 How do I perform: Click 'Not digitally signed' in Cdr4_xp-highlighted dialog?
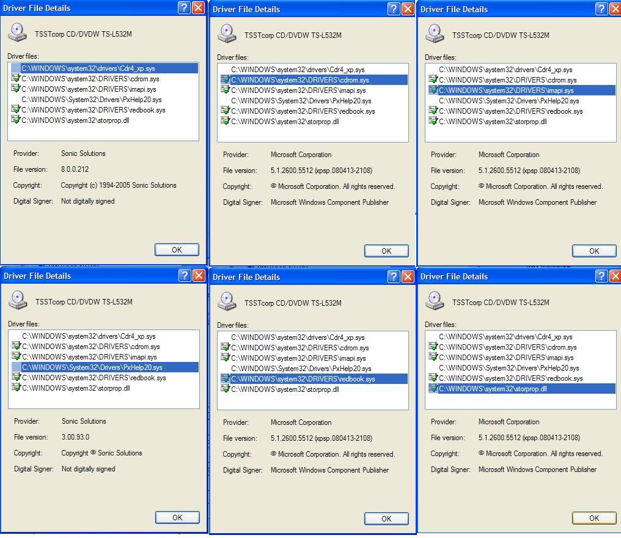point(87,201)
